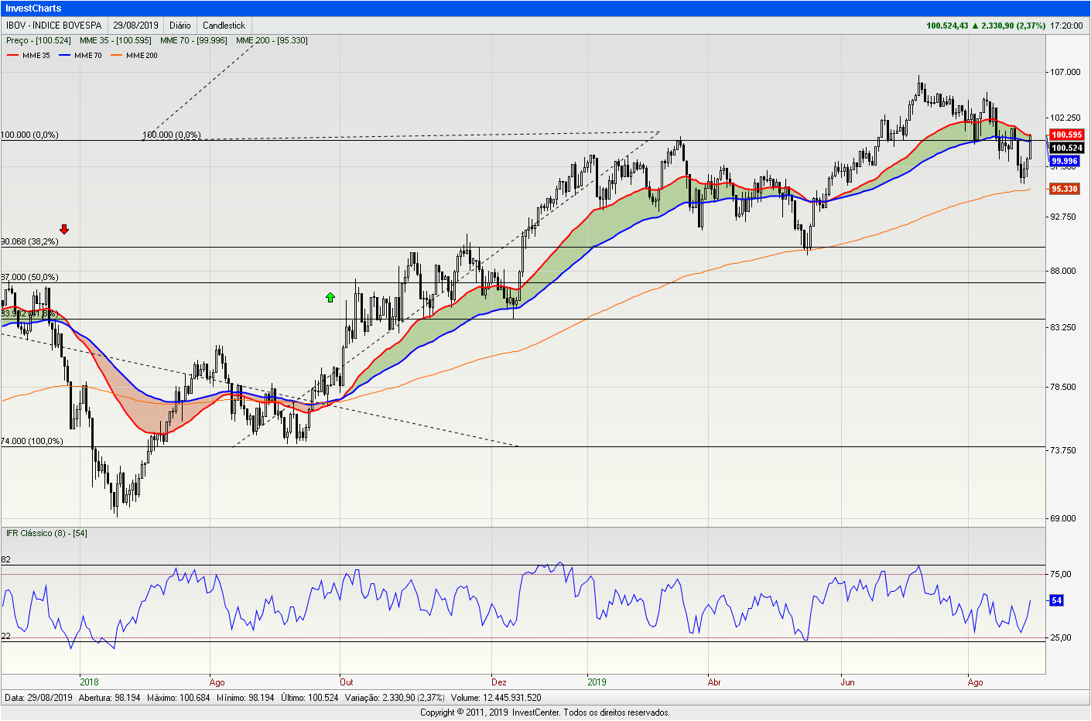1091x721 pixels.
Task: Click the 88.000 price axis value
Action: (x=1062, y=271)
